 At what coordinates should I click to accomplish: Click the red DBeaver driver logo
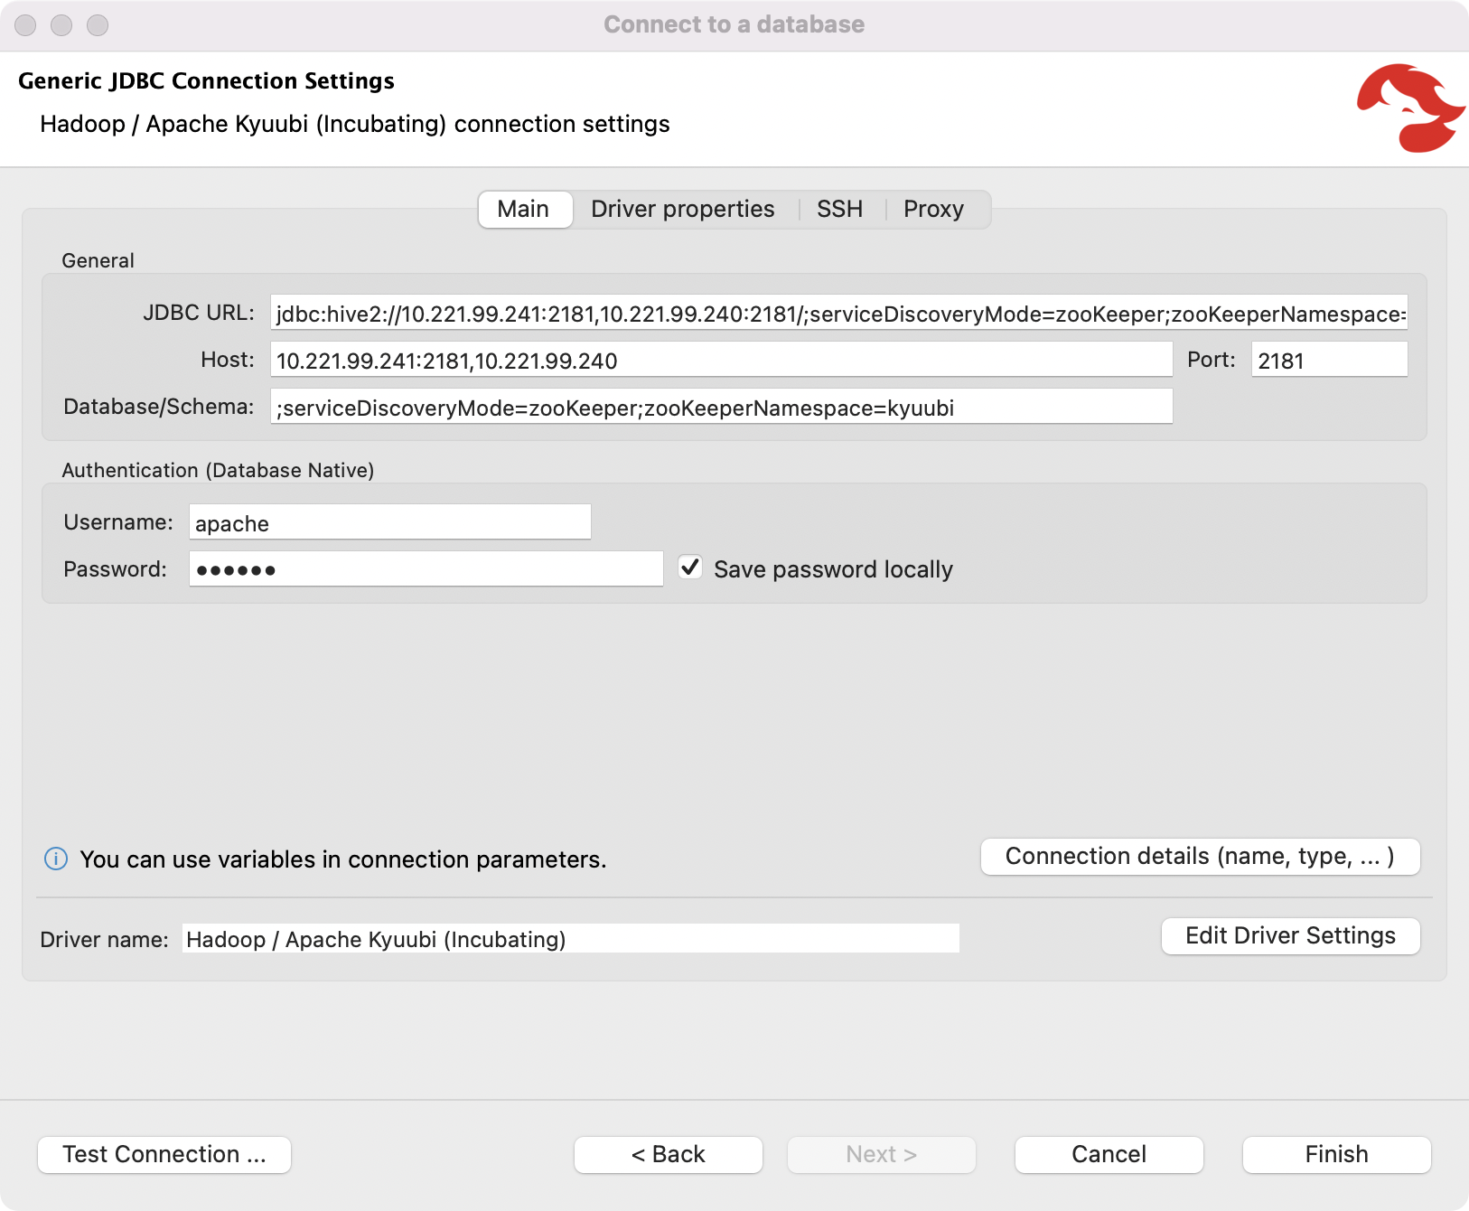(1409, 108)
